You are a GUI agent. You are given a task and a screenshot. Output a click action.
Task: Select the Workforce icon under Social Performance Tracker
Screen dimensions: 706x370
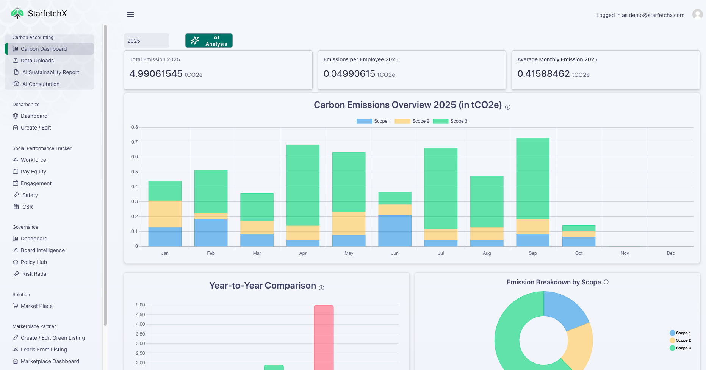coord(16,159)
